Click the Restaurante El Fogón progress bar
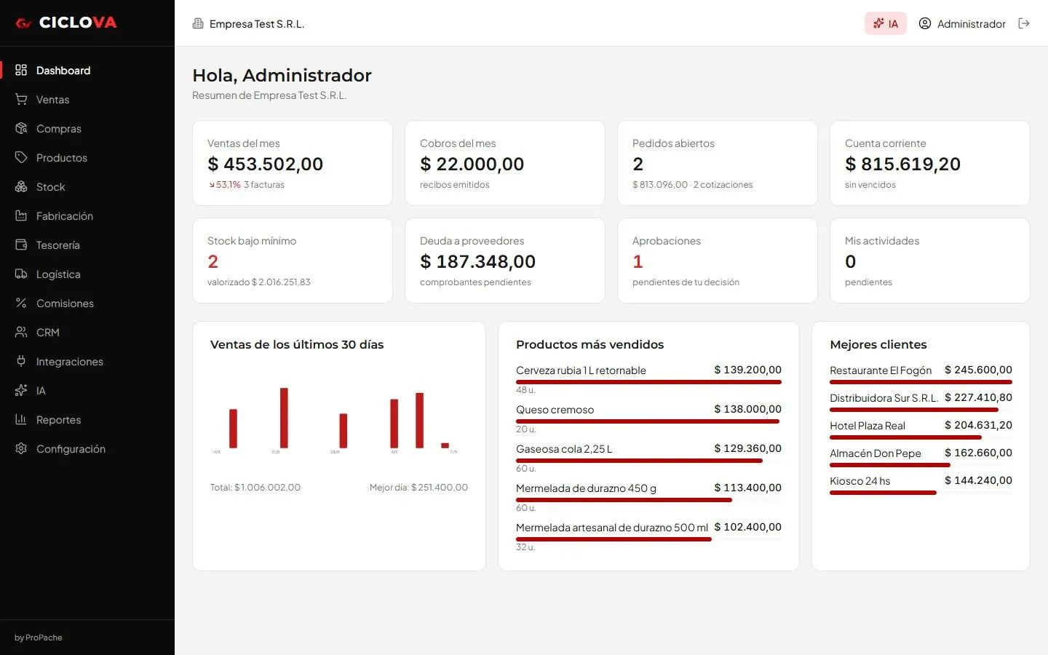Image resolution: width=1048 pixels, height=655 pixels. click(921, 382)
